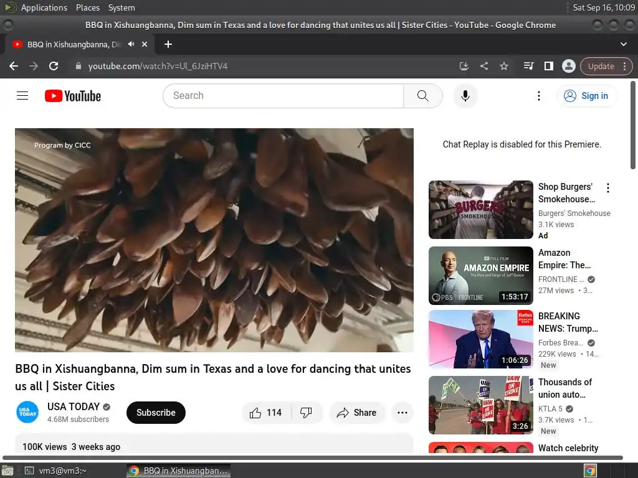This screenshot has height=478, width=638.
Task: Click the search magnifier button
Action: click(x=423, y=96)
